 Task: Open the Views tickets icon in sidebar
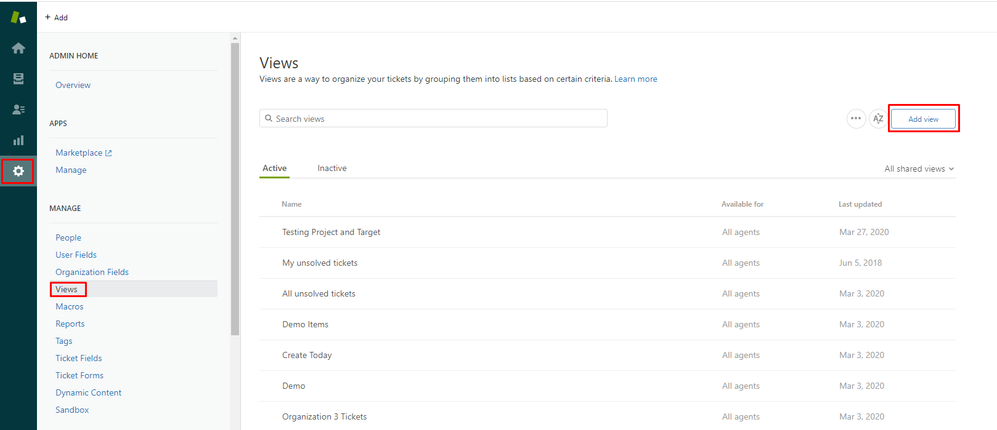coord(18,79)
